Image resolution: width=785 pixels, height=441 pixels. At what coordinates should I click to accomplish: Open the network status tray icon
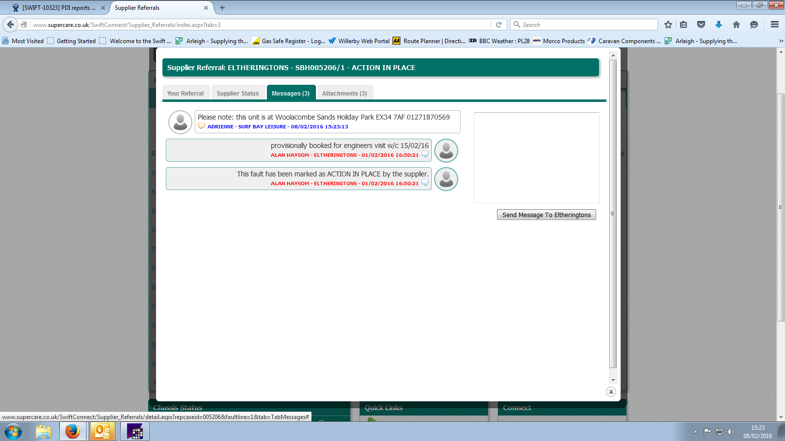pyautogui.click(x=719, y=432)
